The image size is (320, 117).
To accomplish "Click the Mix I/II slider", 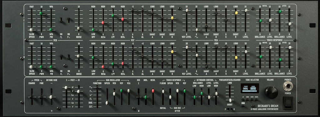I will [138, 97].
